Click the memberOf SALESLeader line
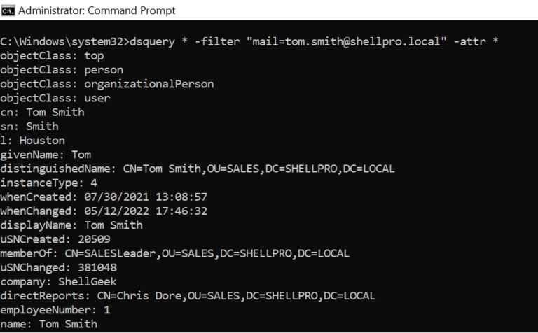Screen dimensions: 538x333 174,253
